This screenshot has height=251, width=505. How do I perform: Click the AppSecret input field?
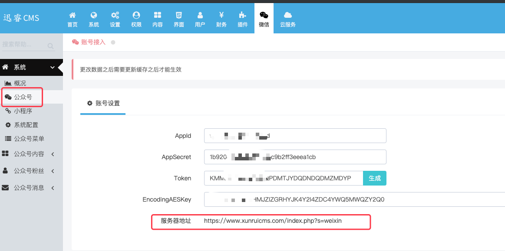click(295, 157)
